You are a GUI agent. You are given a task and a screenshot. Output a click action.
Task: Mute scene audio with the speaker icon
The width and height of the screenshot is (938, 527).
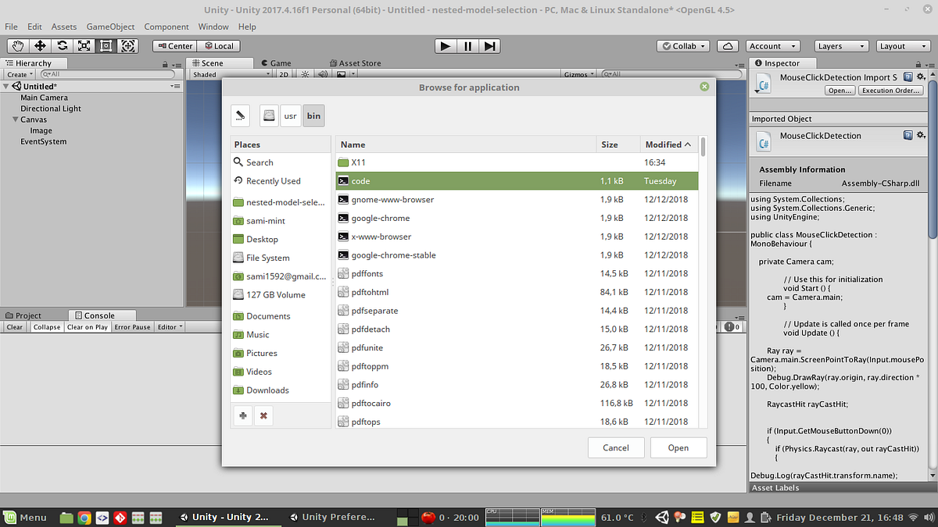[x=323, y=74]
